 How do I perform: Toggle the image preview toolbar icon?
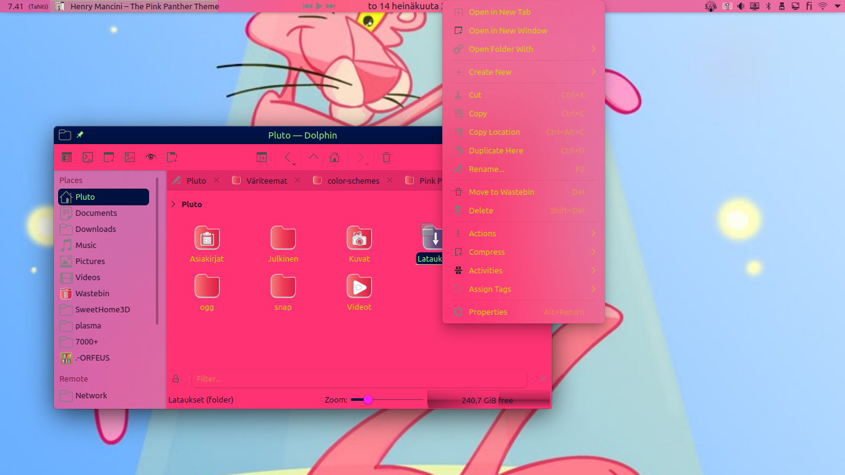(x=130, y=157)
